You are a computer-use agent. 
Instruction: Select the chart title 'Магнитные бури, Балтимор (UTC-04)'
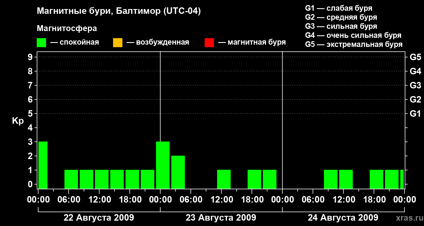[119, 12]
